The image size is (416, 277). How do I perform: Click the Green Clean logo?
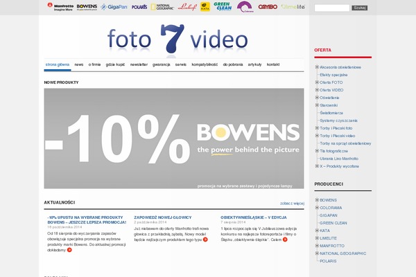(x=223, y=6)
